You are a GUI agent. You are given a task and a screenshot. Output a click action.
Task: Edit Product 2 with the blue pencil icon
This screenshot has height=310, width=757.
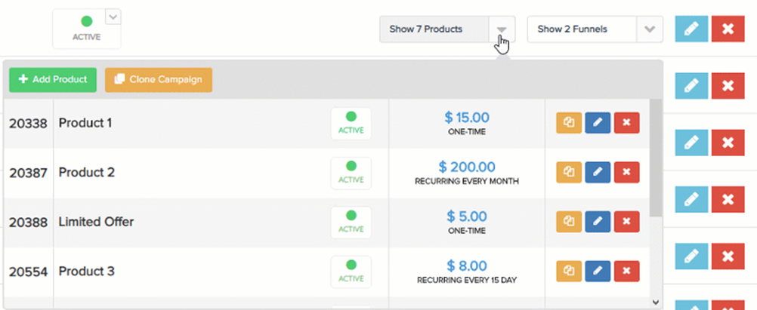[598, 172]
